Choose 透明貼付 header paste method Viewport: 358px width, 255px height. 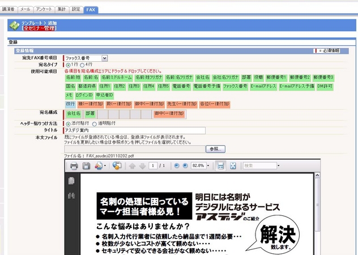pos(94,124)
